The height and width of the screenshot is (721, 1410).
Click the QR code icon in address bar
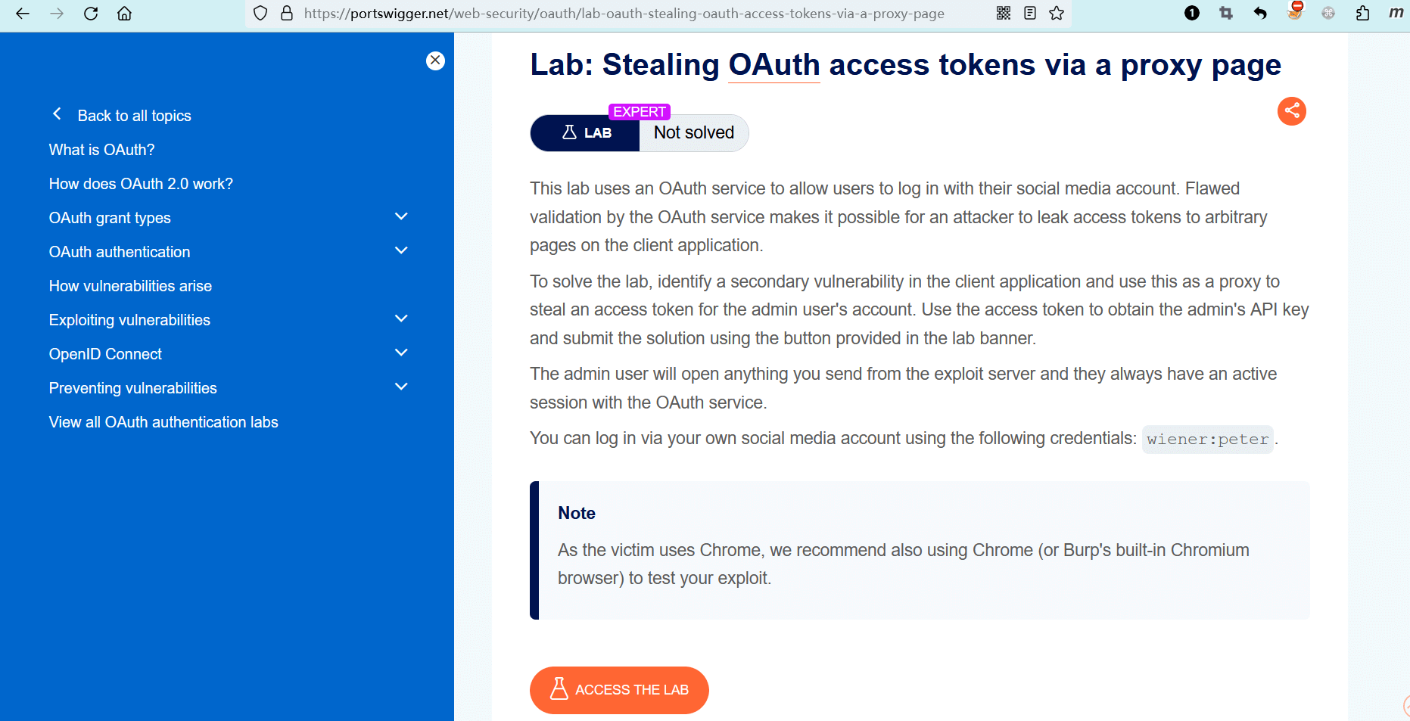[1004, 13]
